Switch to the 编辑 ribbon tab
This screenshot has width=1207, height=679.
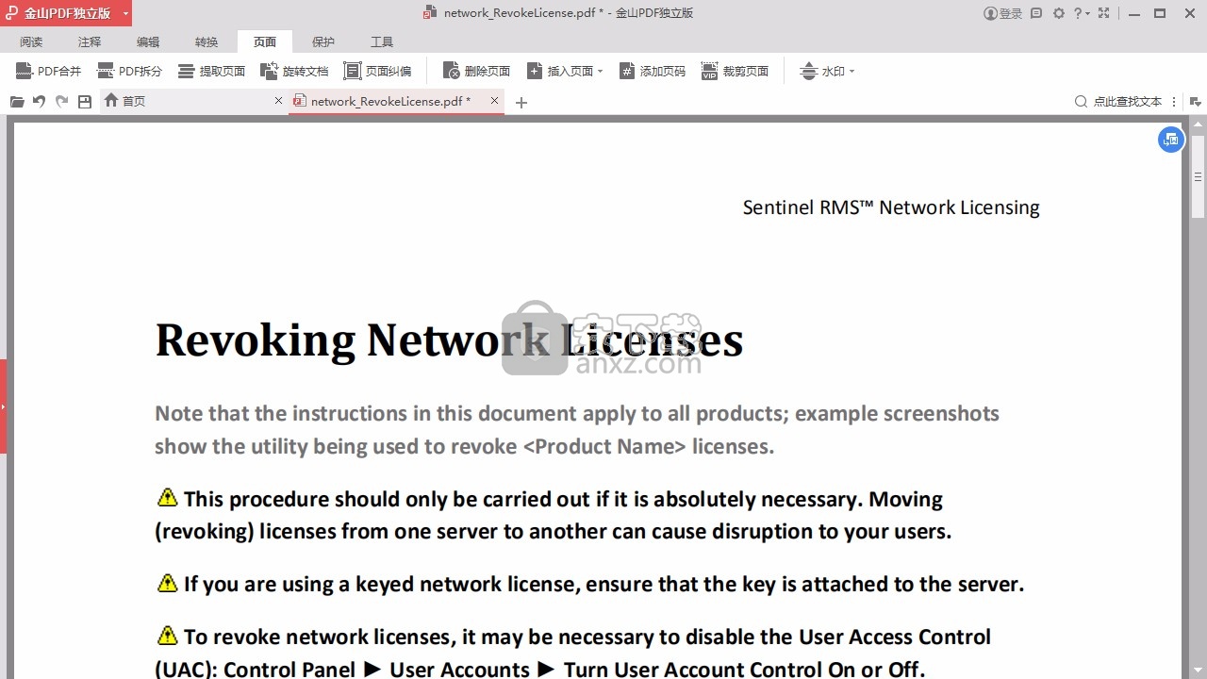click(148, 42)
